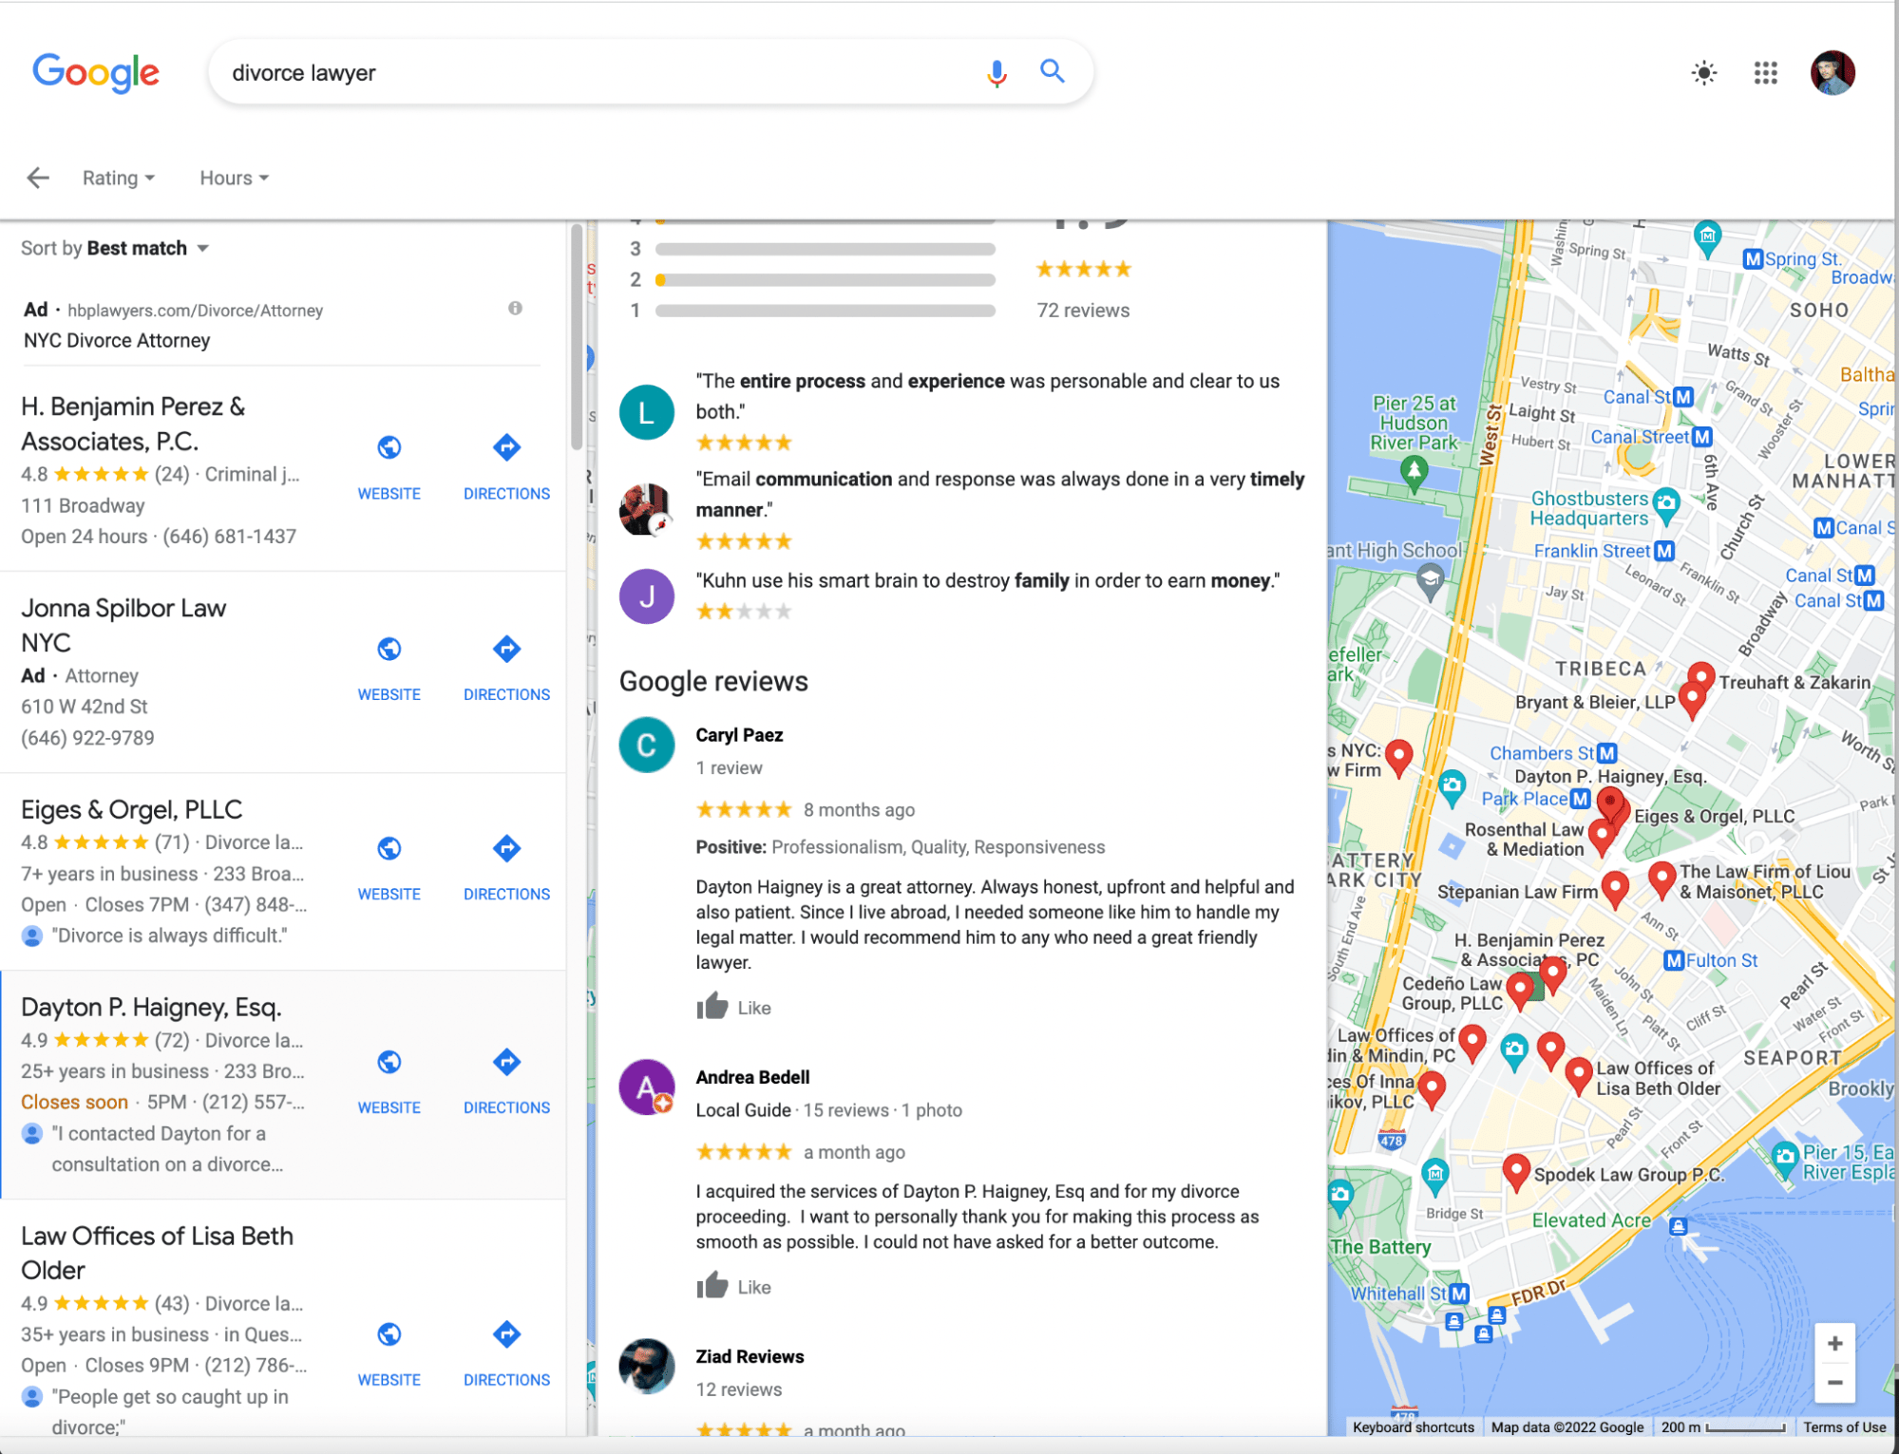The width and height of the screenshot is (1899, 1455).
Task: Get directions to Eiges & Orgel, PLLC
Action: tap(506, 848)
